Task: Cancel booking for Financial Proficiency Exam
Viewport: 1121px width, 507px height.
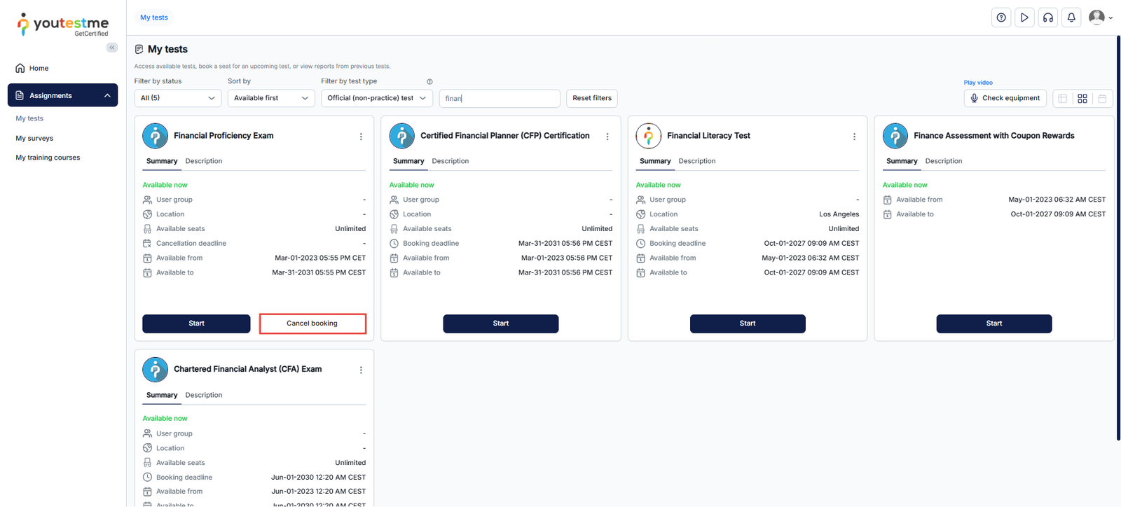Action: (x=312, y=324)
